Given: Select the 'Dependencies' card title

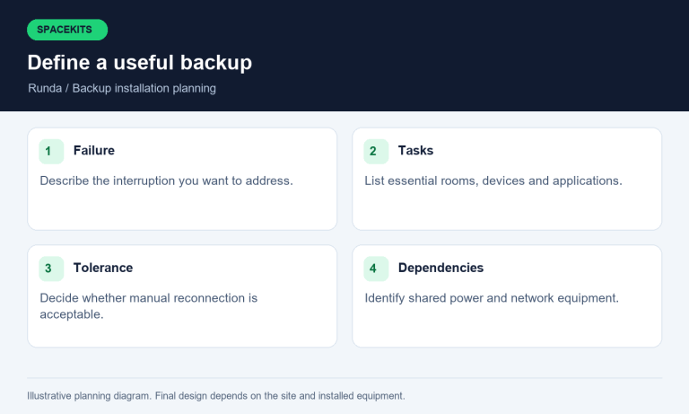Looking at the screenshot, I should [440, 268].
